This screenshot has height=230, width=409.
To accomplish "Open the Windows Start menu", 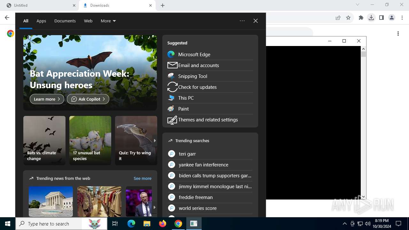I will (8, 224).
